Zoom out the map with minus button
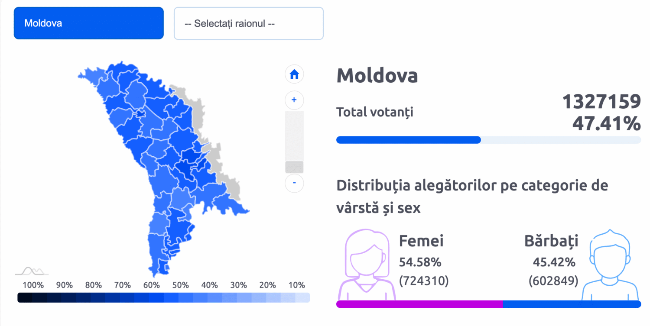The height and width of the screenshot is (326, 650). 294,183
